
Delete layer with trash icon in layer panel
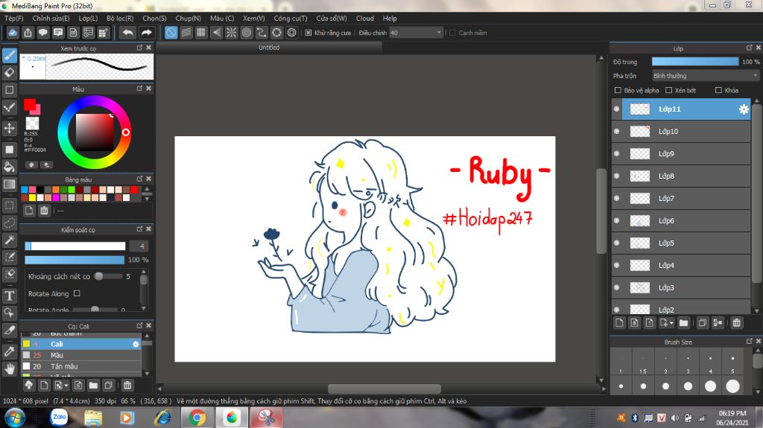click(x=736, y=322)
